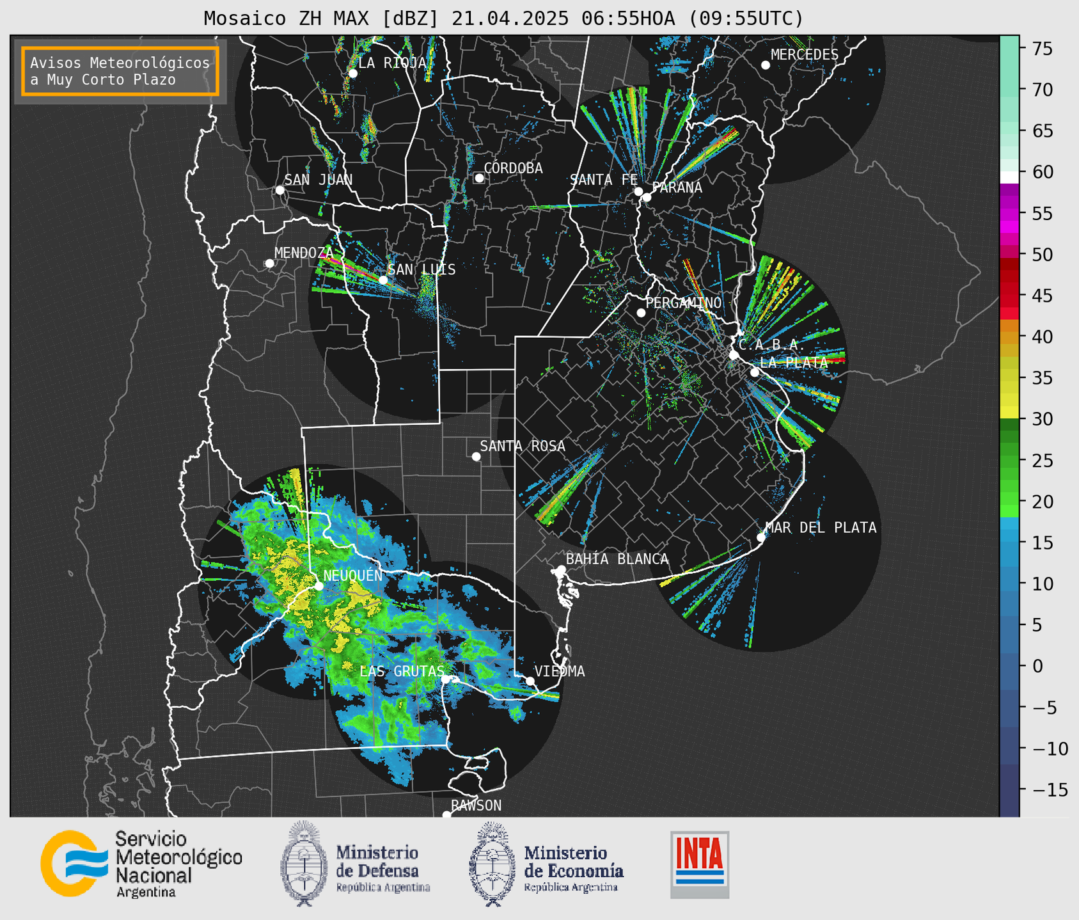1079x920 pixels.
Task: Click the CÓRDOBA label
Action: pyautogui.click(x=514, y=168)
